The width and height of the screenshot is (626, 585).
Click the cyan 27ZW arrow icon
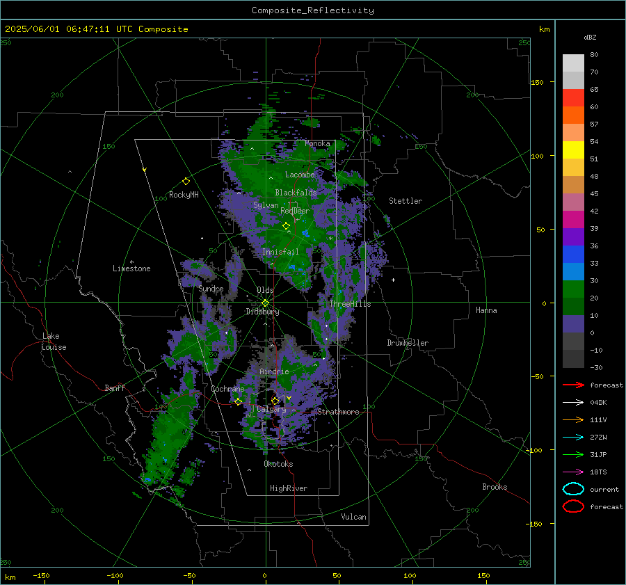[573, 438]
